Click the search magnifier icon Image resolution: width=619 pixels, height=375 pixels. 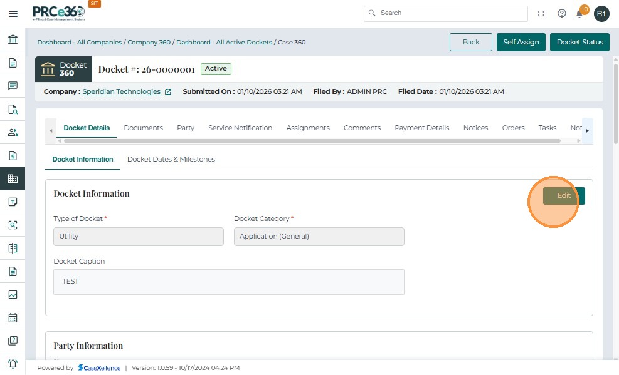(x=372, y=13)
